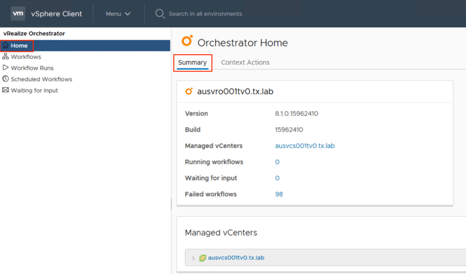Click the VMware vm logo icon
The width and height of the screenshot is (466, 274).
pyautogui.click(x=18, y=14)
